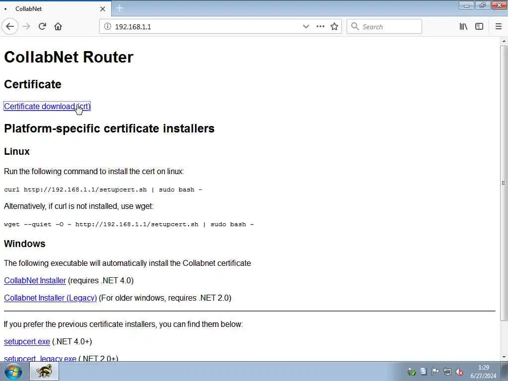The height and width of the screenshot is (381, 508).
Task: Click the search magnifier icon
Action: click(x=355, y=27)
